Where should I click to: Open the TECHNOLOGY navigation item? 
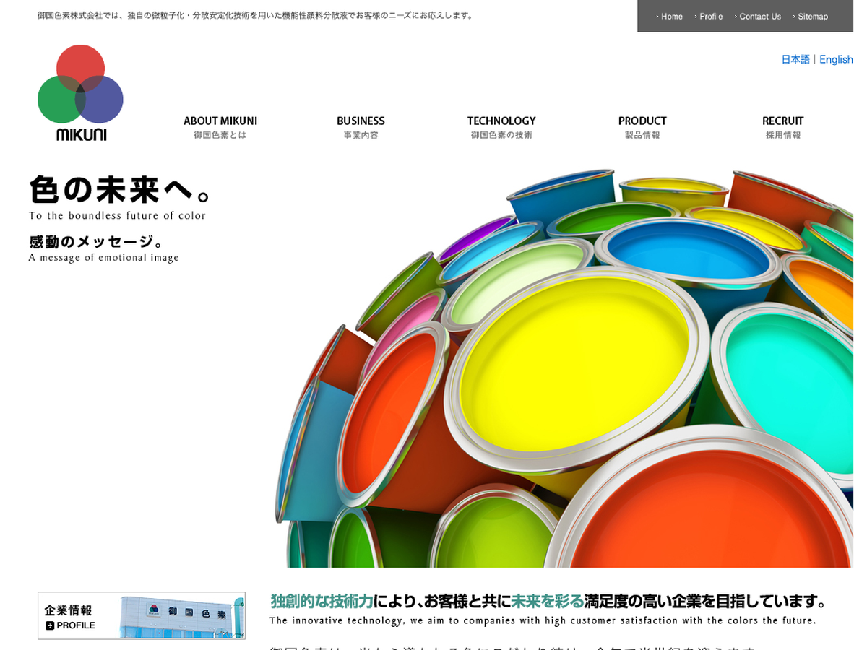(x=501, y=126)
